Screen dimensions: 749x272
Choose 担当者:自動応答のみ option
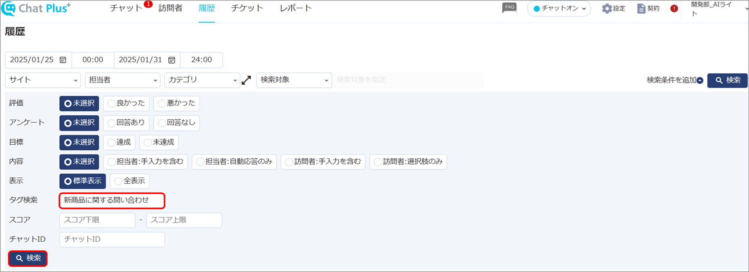coord(234,162)
